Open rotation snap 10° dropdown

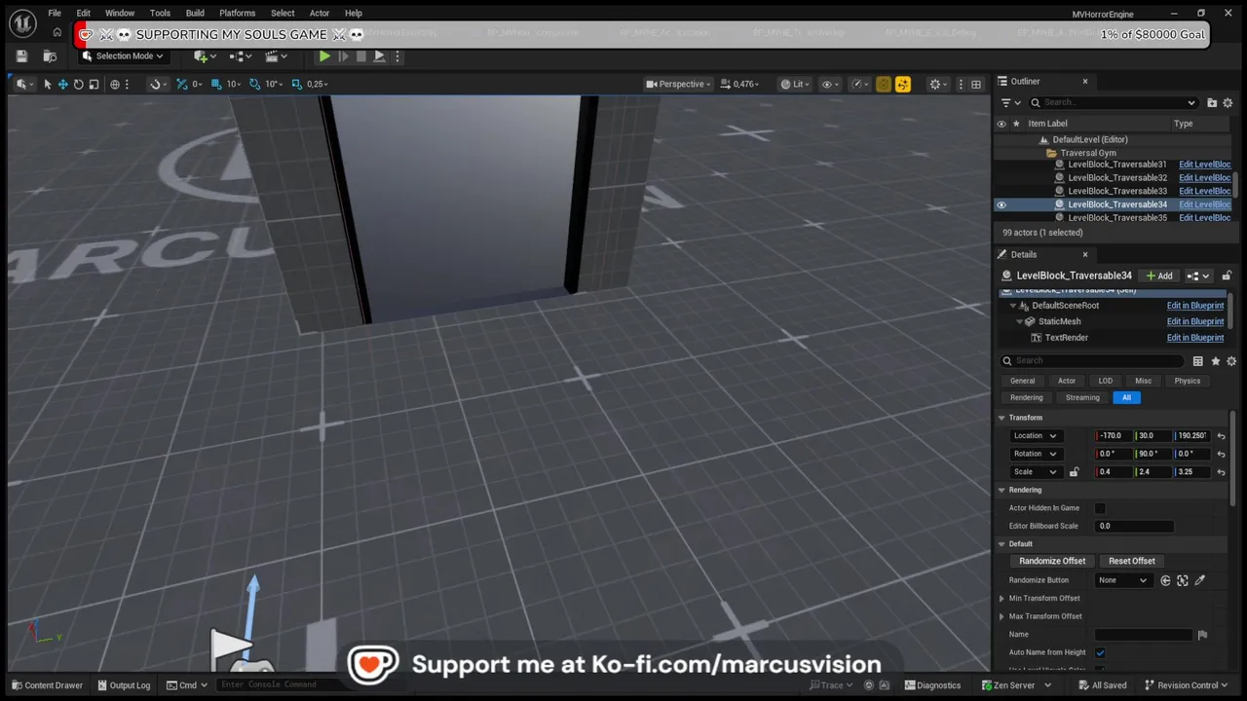[x=274, y=84]
